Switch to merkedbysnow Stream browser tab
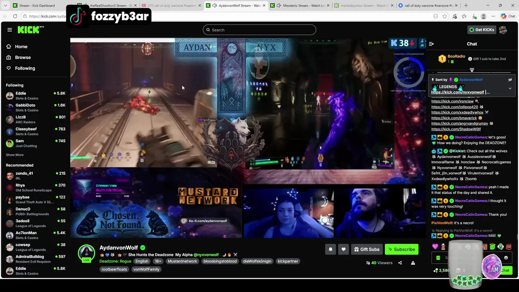 pos(364,6)
